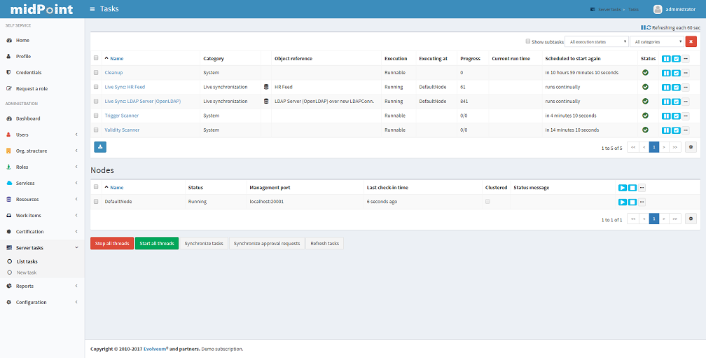Open the All execution states dropdown

[597, 42]
